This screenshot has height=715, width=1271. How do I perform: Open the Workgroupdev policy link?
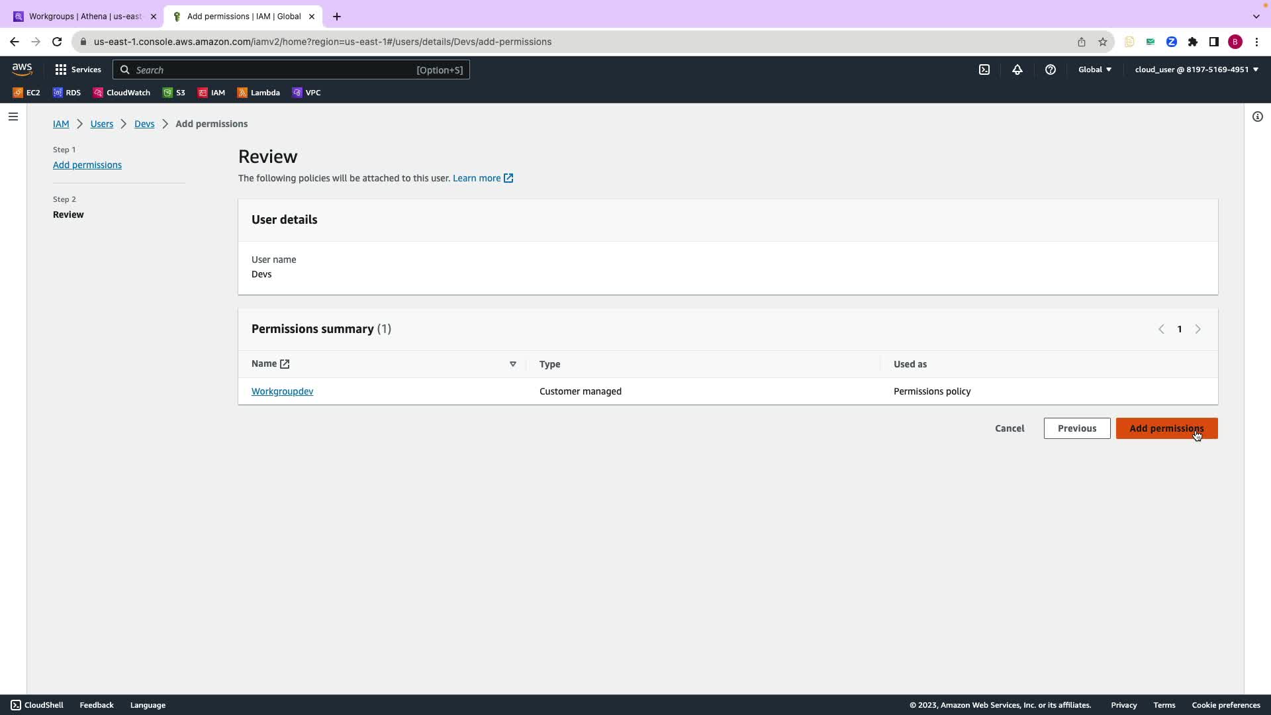[282, 391]
